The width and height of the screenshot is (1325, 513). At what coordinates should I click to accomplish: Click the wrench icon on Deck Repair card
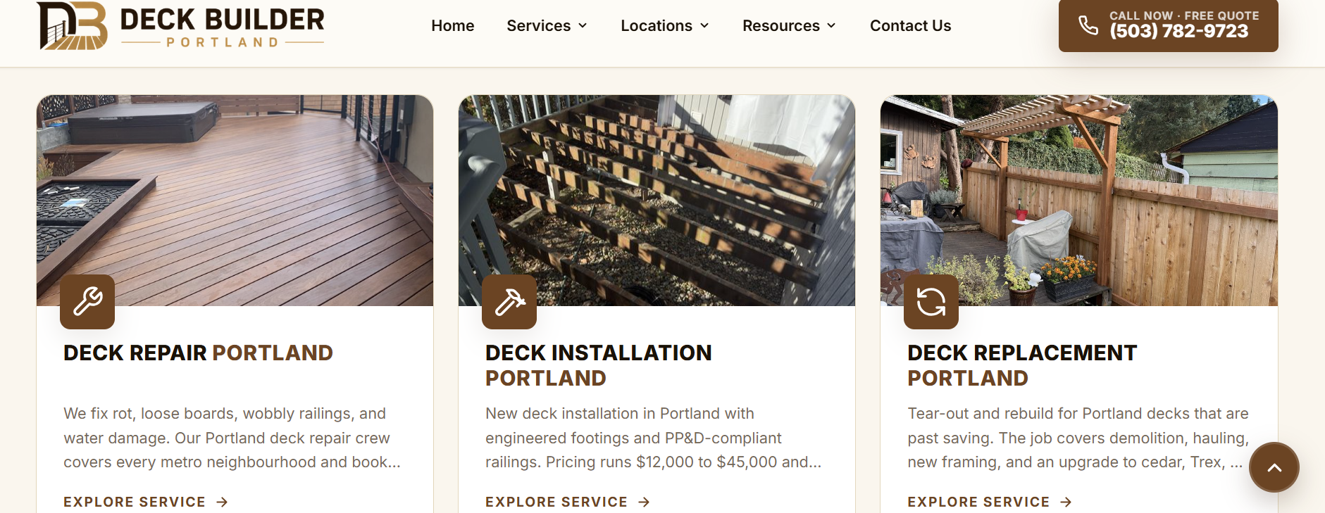pyautogui.click(x=87, y=302)
